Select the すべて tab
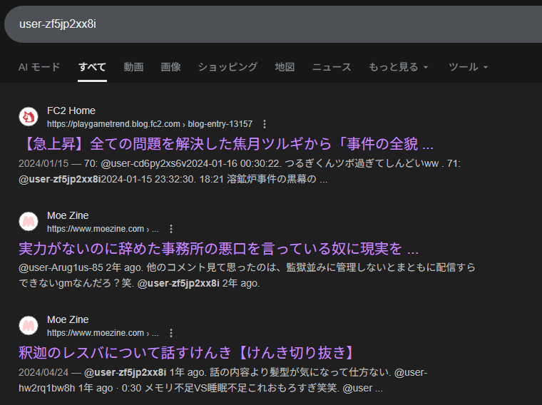542x405 pixels. coord(92,67)
